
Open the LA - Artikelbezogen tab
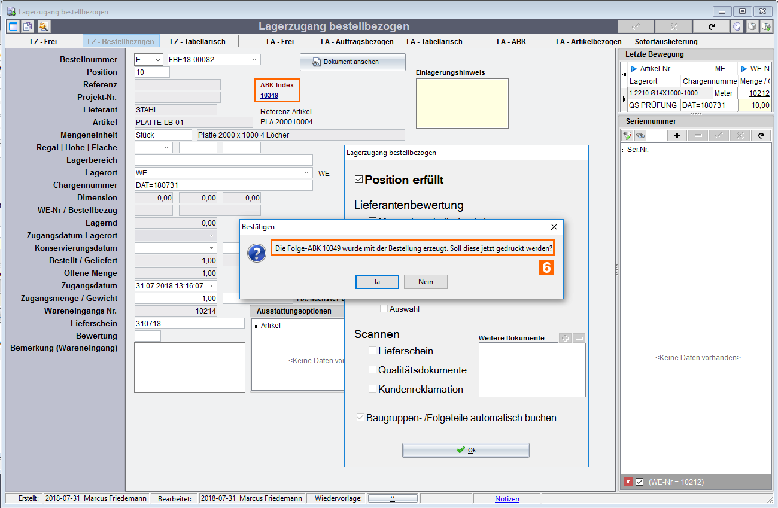click(588, 42)
